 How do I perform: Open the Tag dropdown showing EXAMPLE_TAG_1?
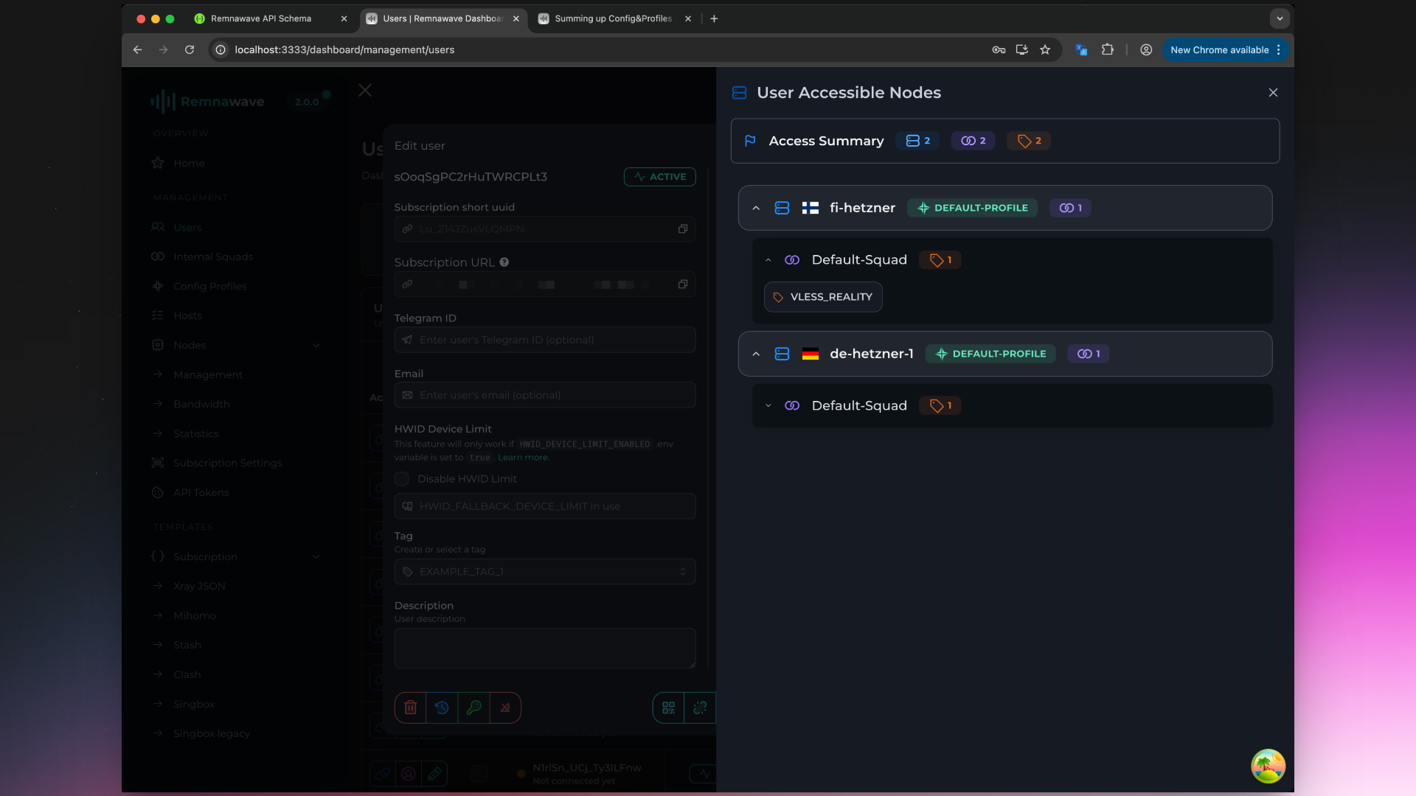[544, 571]
